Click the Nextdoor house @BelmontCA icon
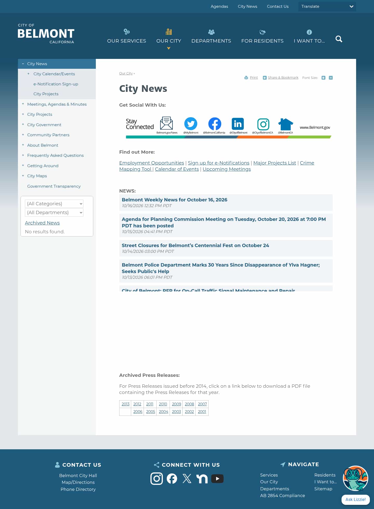The height and width of the screenshot is (509, 374). pyautogui.click(x=285, y=124)
